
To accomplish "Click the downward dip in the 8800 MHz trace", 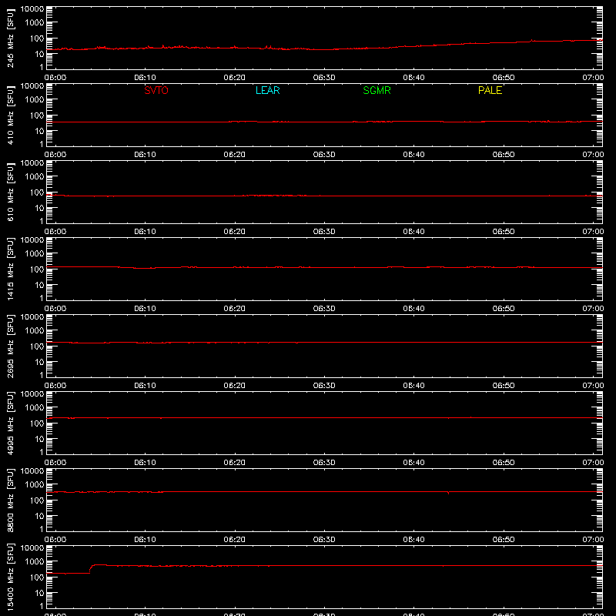I will pos(448,493).
